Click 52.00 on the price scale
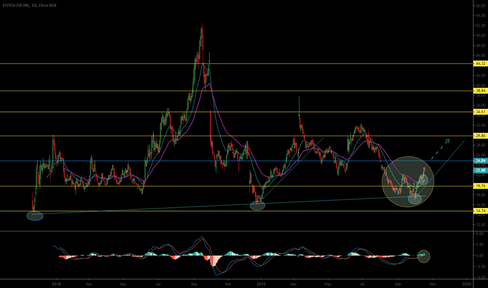This screenshot has height=288, width=488. pos(480,26)
